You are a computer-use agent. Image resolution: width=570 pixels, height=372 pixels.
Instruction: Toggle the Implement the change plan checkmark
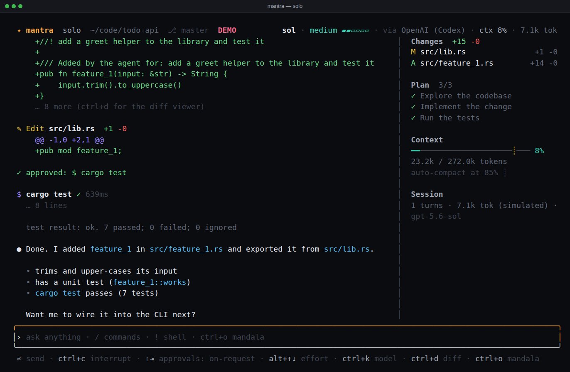pyautogui.click(x=413, y=107)
